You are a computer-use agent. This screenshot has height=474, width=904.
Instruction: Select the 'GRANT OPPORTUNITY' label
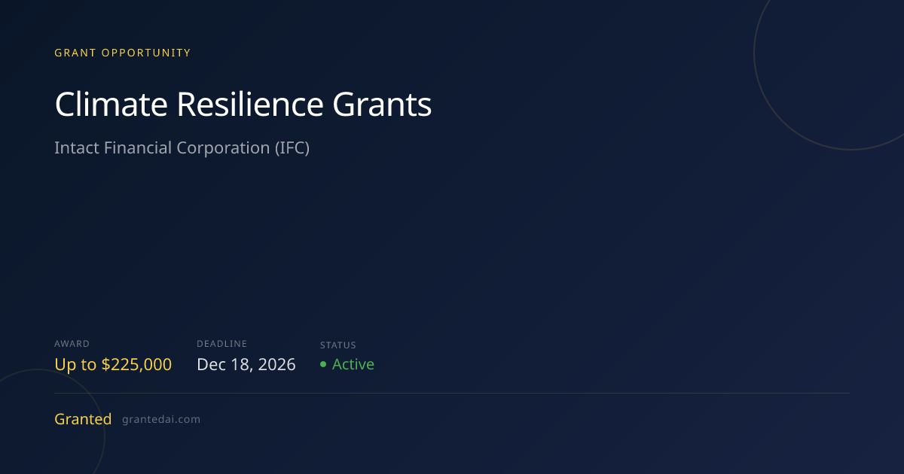pyautogui.click(x=123, y=53)
